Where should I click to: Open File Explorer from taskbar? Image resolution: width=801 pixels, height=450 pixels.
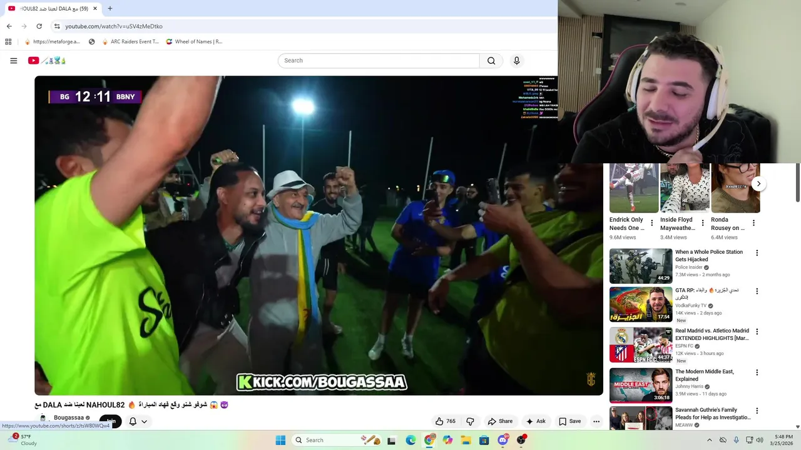coord(466,440)
